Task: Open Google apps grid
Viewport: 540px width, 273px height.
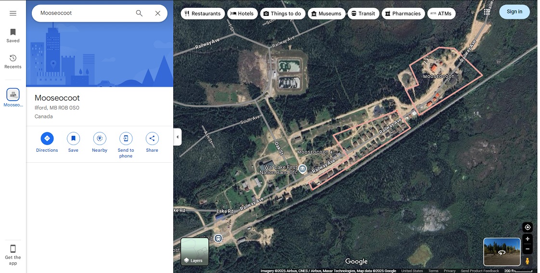Action: pos(487,12)
